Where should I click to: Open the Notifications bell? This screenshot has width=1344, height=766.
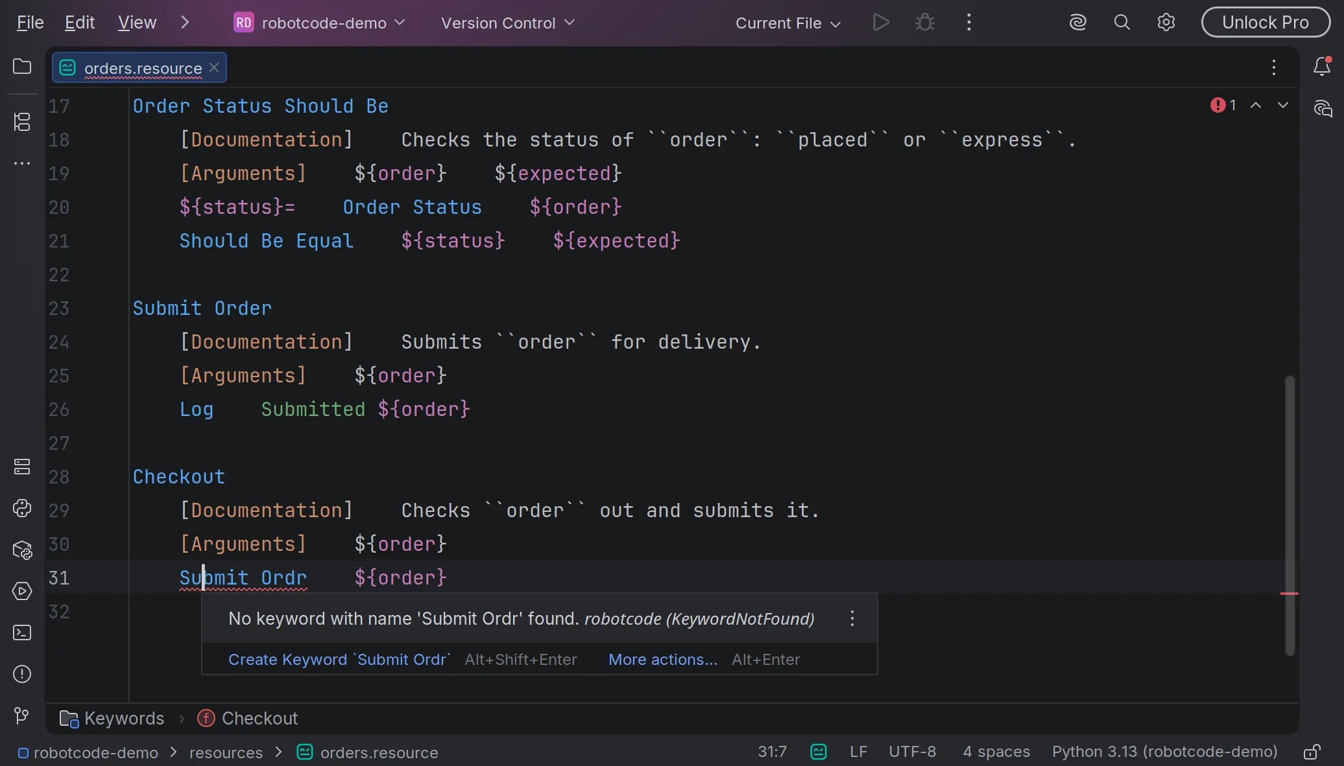click(x=1322, y=66)
